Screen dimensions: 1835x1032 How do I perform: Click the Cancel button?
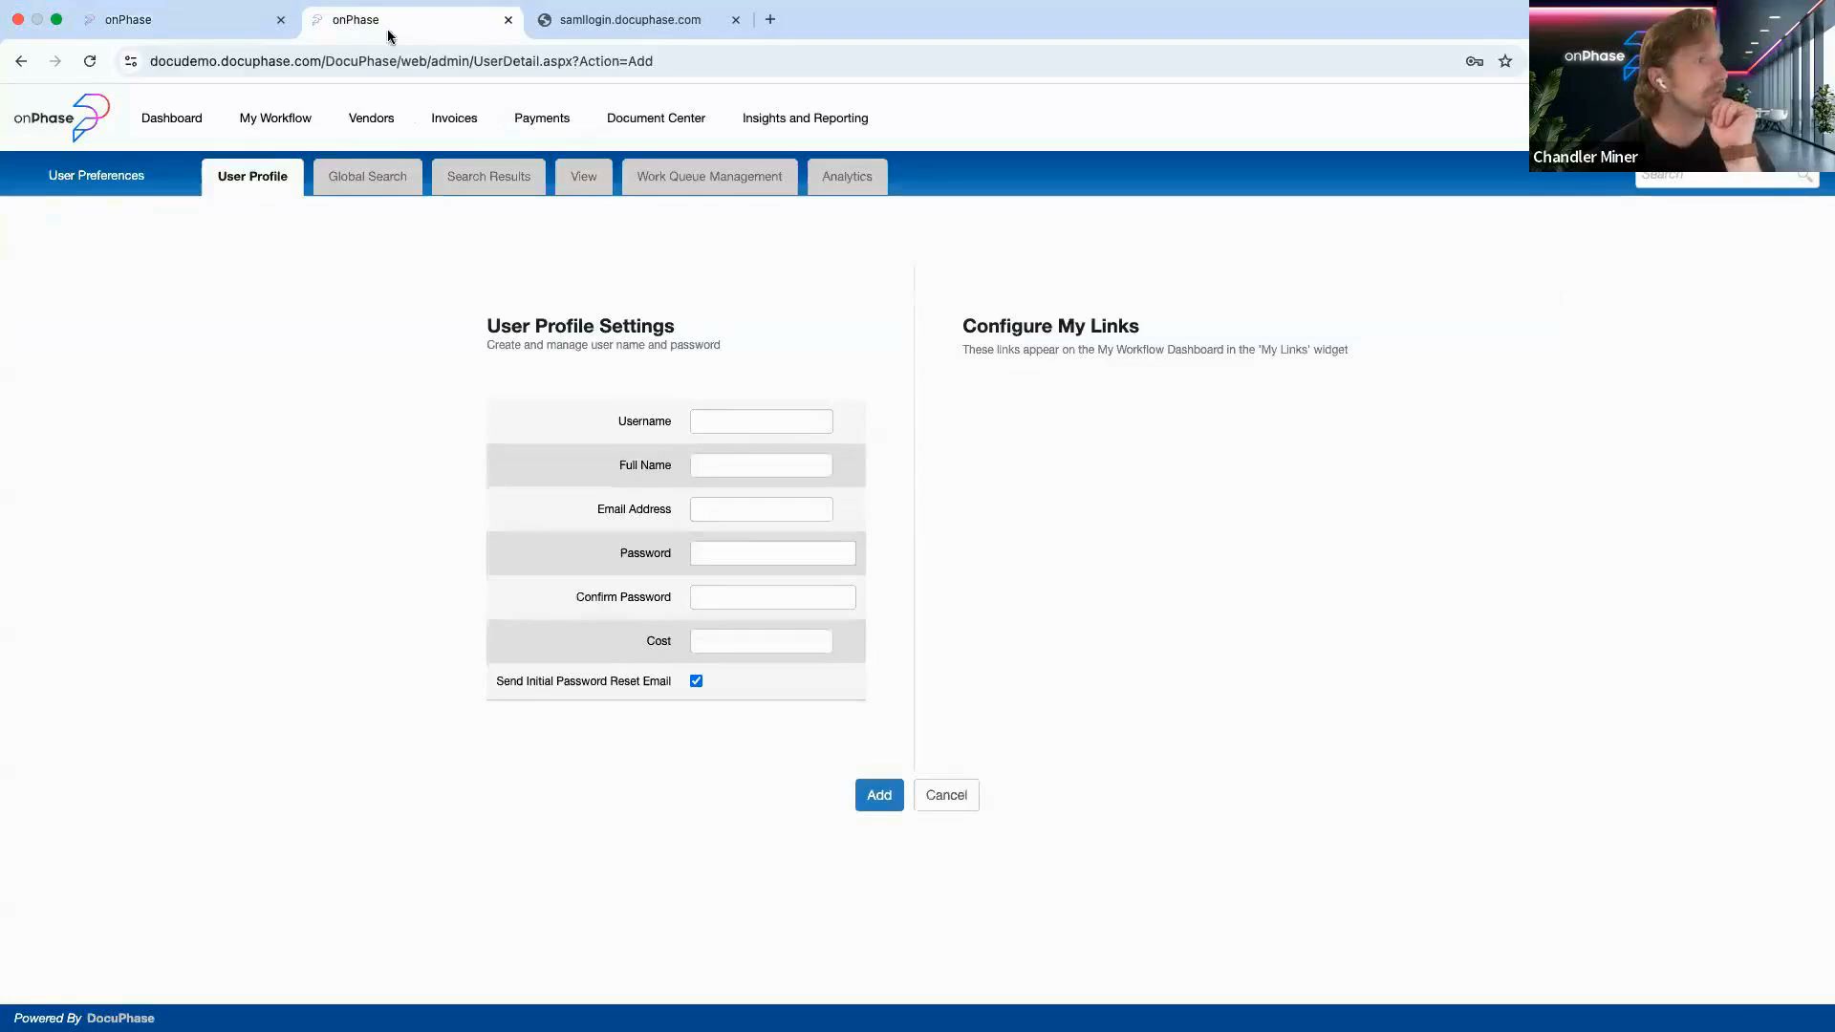click(x=946, y=795)
